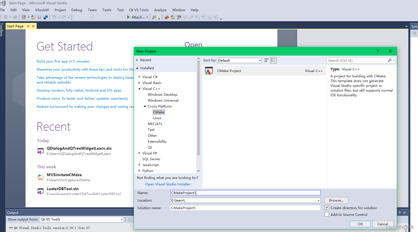This screenshot has height=232, width=418.
Task: Click the Save All toolbar icon
Action: tap(45, 17)
